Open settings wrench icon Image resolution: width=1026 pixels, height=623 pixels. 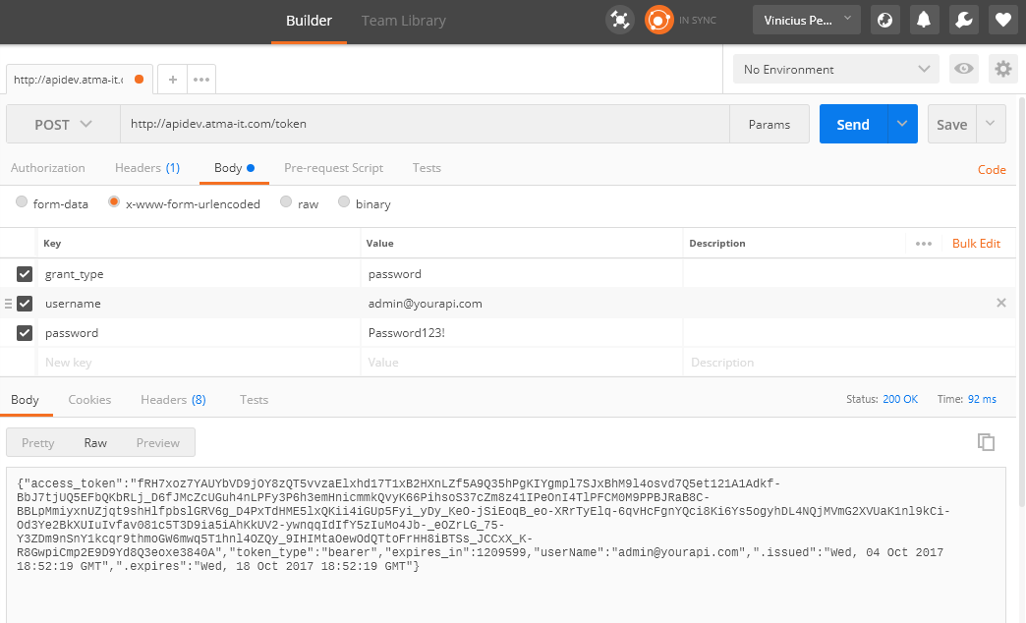(963, 21)
